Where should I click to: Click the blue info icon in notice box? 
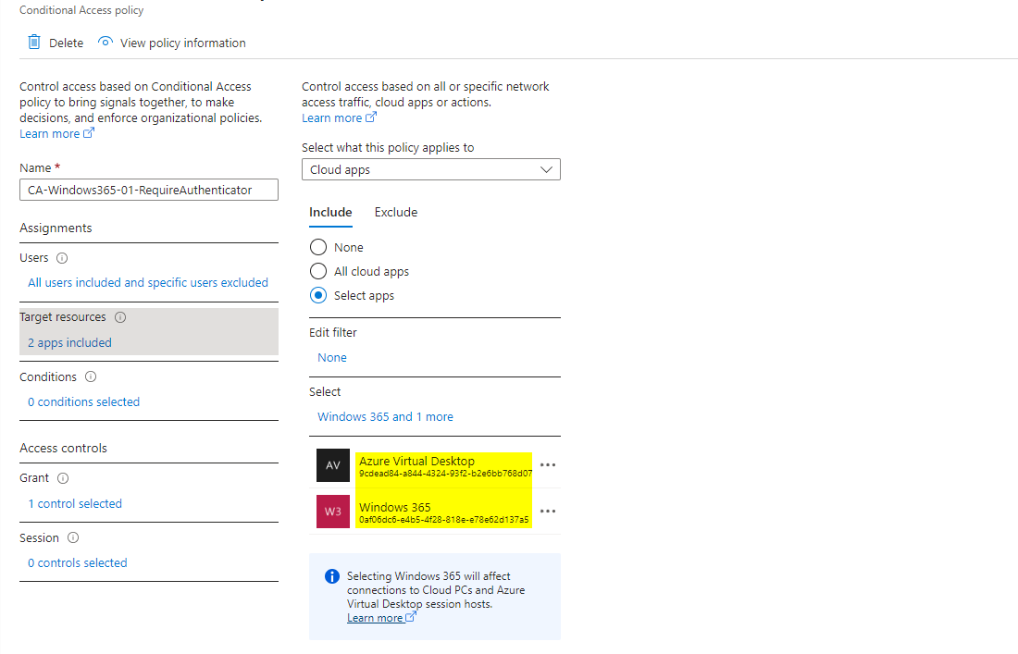(331, 576)
